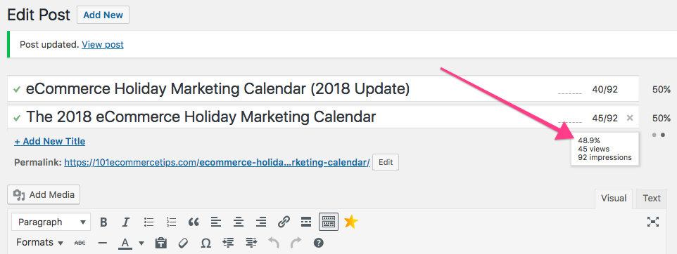Open the Paragraph format dropdown
Image resolution: width=677 pixels, height=254 pixels.
[51, 222]
